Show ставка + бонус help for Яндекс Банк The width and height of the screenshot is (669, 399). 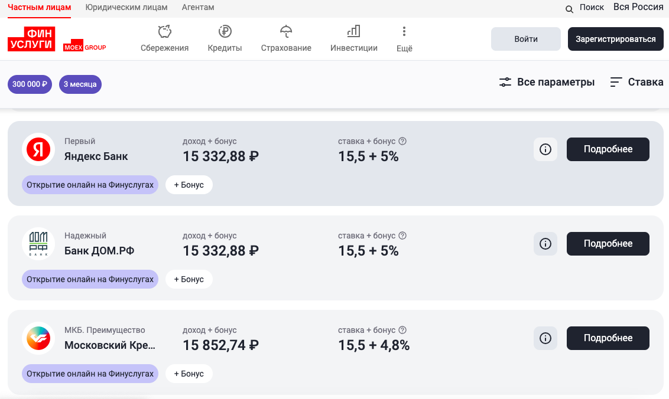pos(402,141)
